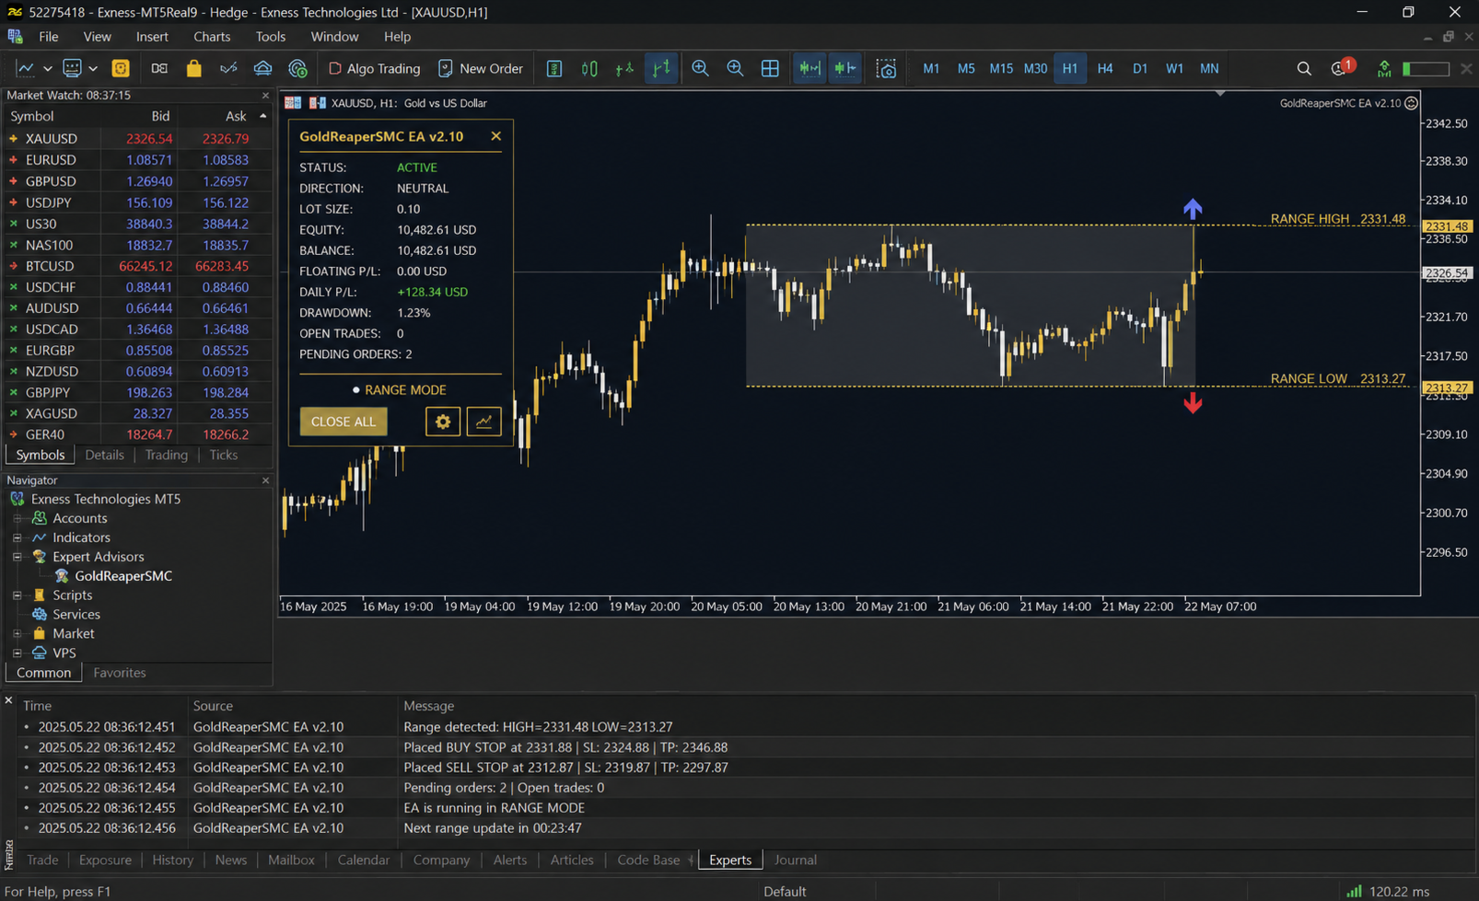Open the Ticks tab in Market Watch
1479x901 pixels.
coord(224,455)
